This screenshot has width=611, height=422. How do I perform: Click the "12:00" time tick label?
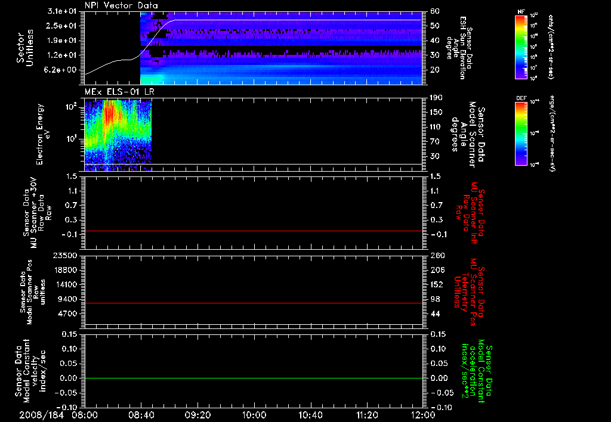423,415
